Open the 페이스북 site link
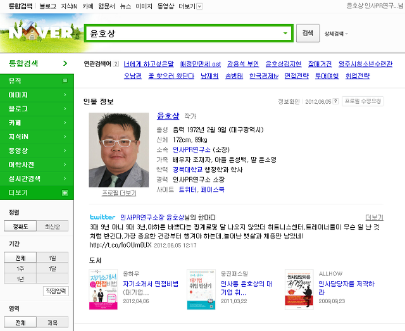Screen dimensions: 405x331 [x=213, y=189]
